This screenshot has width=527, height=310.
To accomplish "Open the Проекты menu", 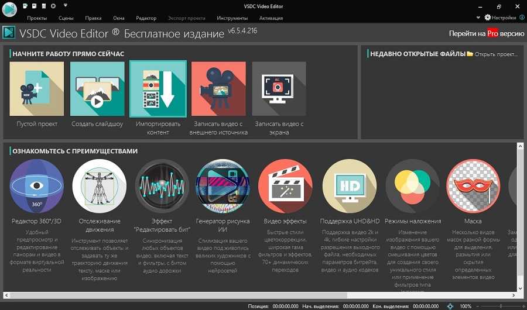I will click(x=37, y=18).
